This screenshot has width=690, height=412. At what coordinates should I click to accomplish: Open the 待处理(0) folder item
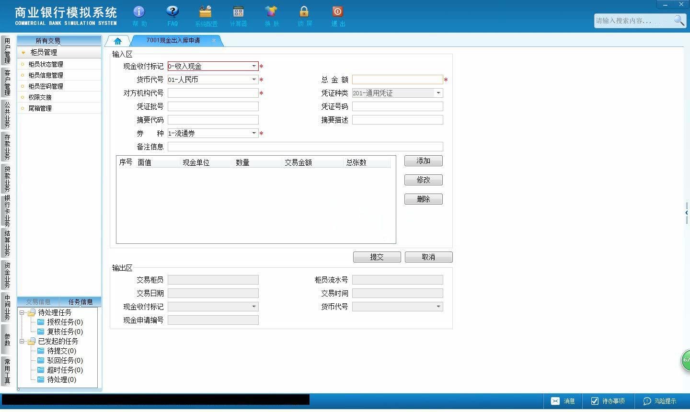[x=57, y=379]
